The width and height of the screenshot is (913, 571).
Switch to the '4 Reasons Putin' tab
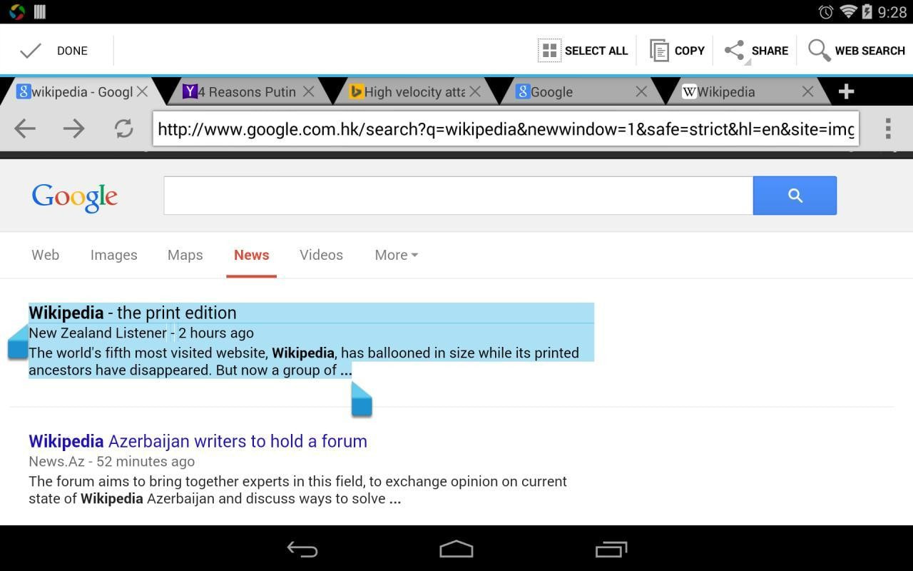[248, 91]
